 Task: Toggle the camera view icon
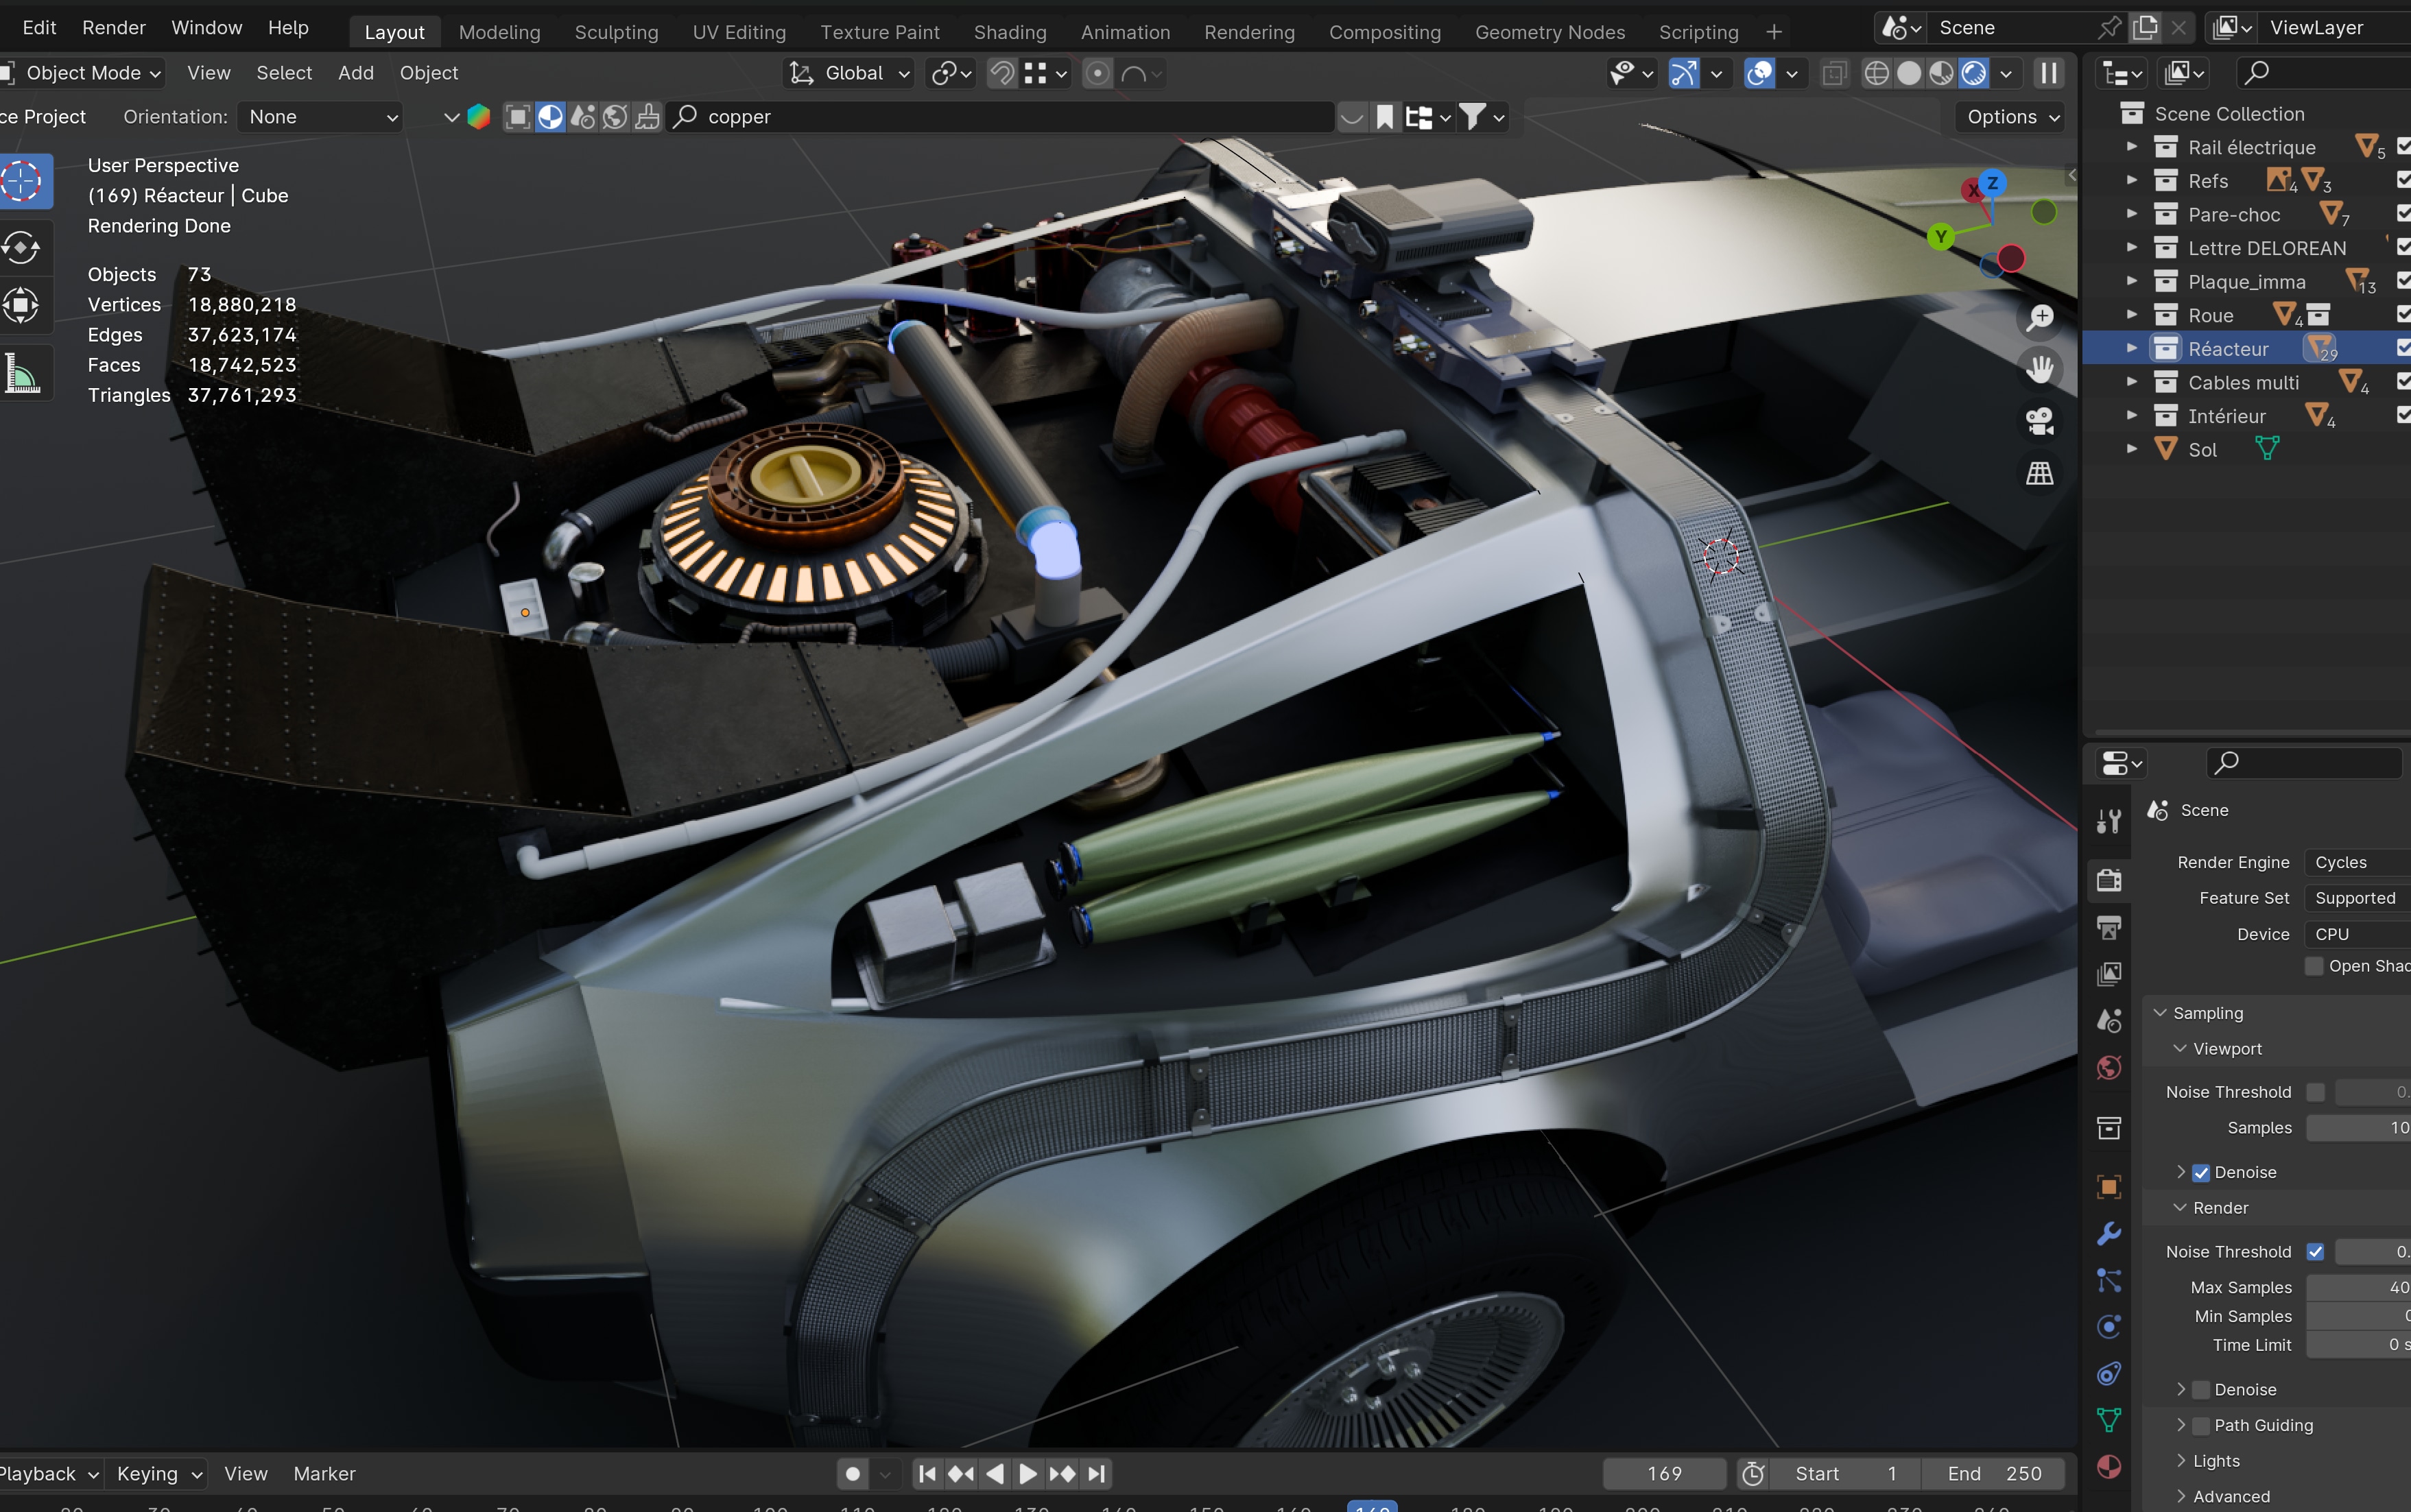coord(2039,421)
